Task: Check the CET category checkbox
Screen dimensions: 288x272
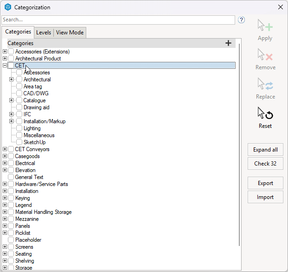Action: click(x=11, y=66)
